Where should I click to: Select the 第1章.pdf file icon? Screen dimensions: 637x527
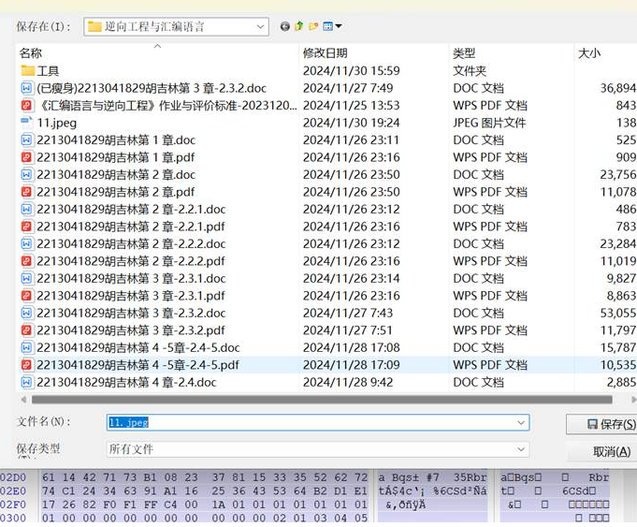coord(26,157)
